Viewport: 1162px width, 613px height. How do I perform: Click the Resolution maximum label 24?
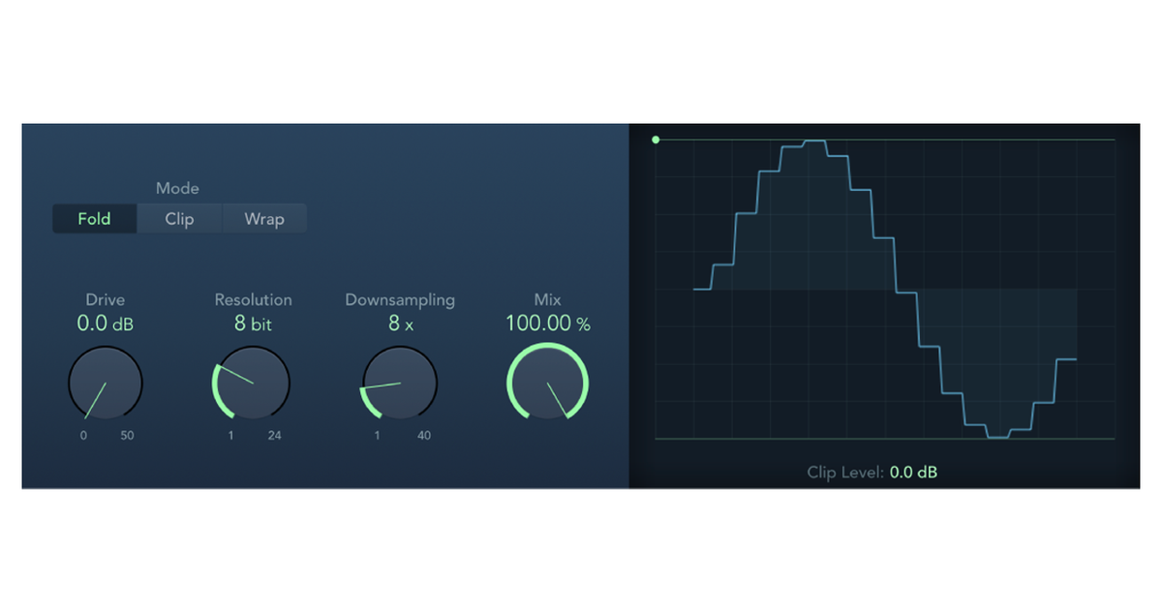(x=274, y=435)
